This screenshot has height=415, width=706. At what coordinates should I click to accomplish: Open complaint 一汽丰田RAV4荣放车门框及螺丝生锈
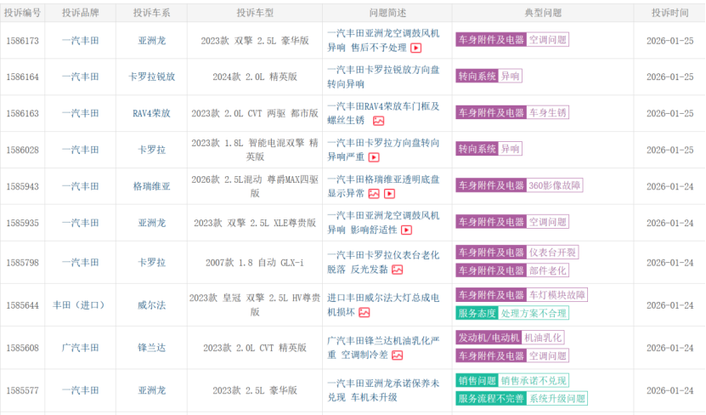383,113
